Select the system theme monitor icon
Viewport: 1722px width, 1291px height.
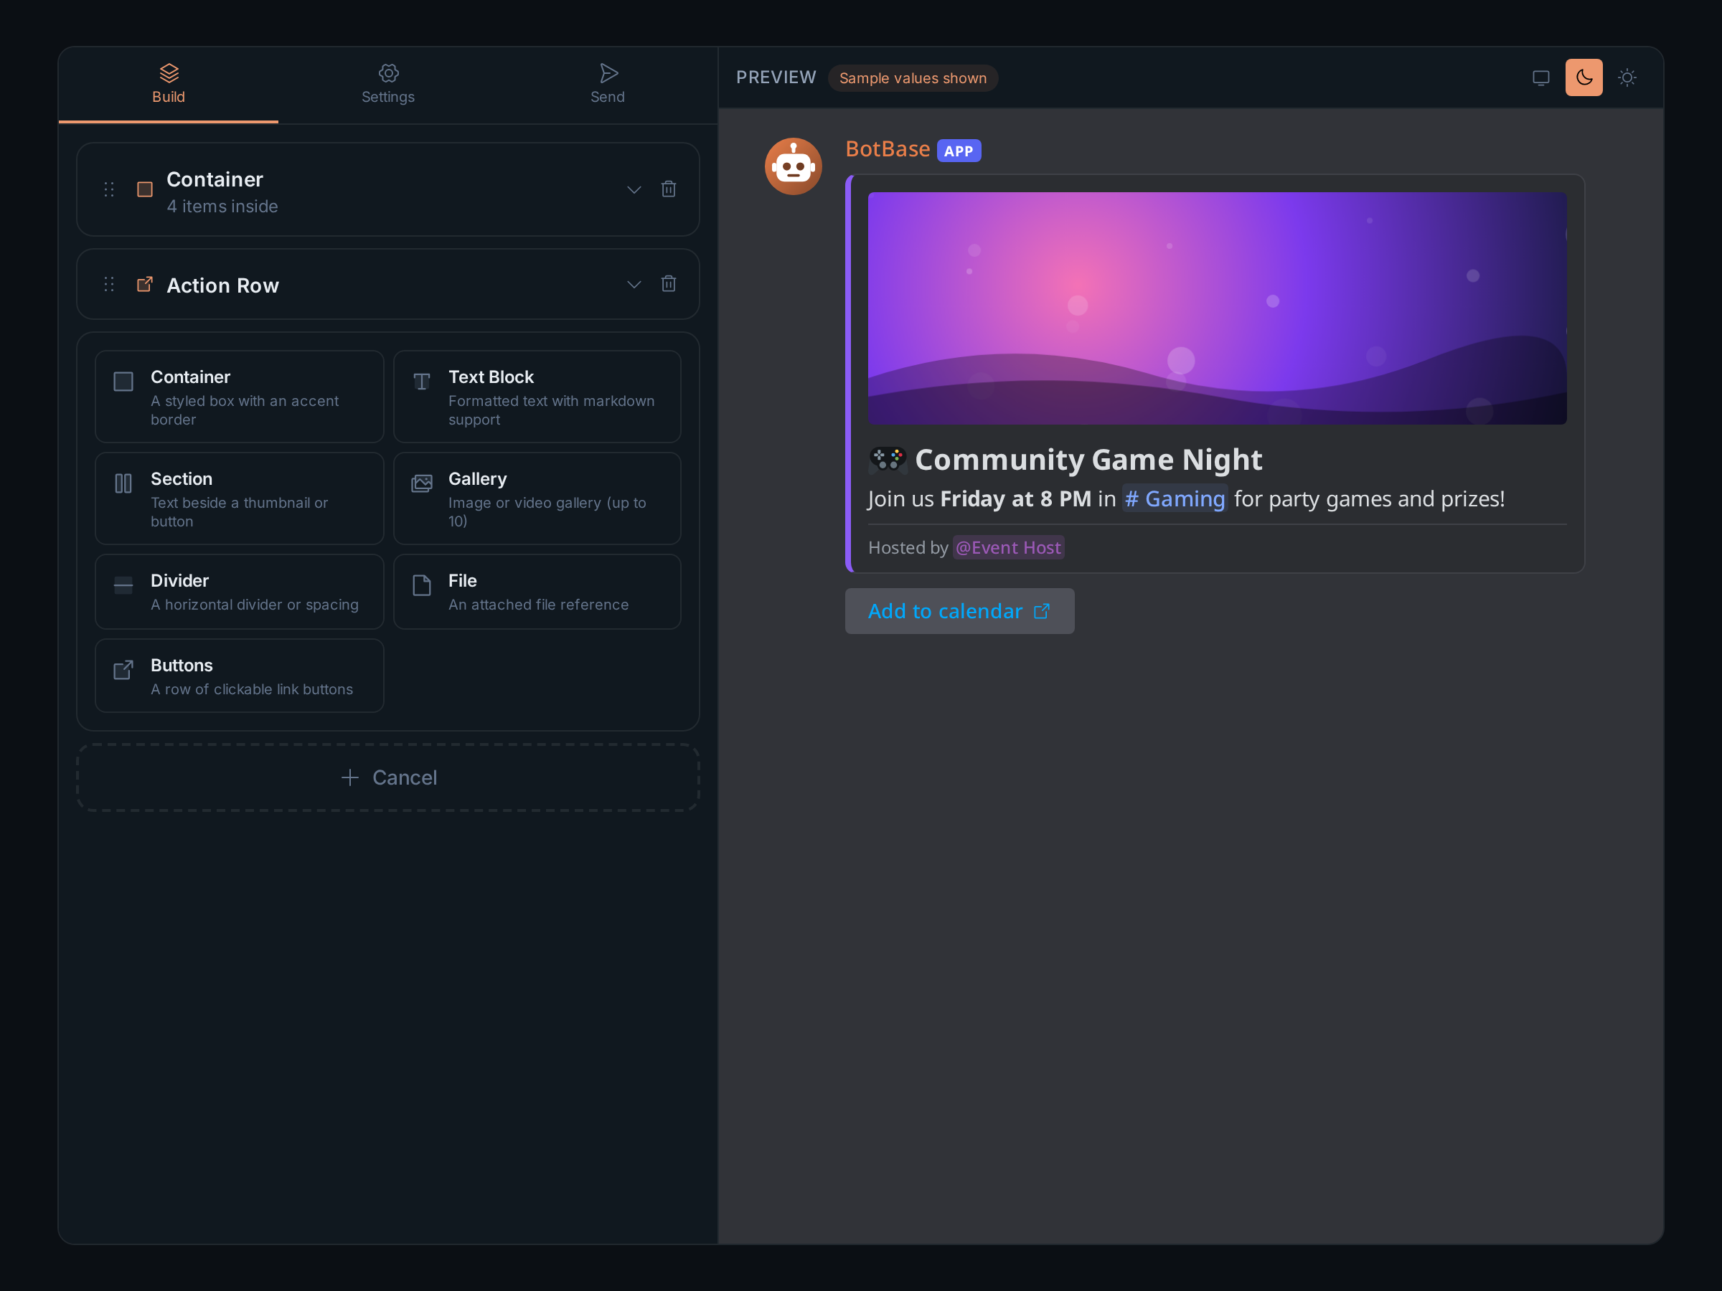point(1540,77)
